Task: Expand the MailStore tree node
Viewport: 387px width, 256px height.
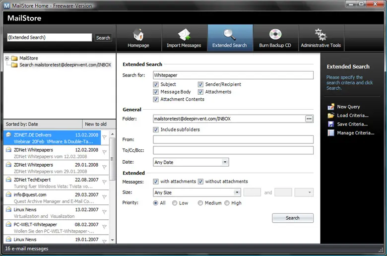Action: click(x=7, y=58)
